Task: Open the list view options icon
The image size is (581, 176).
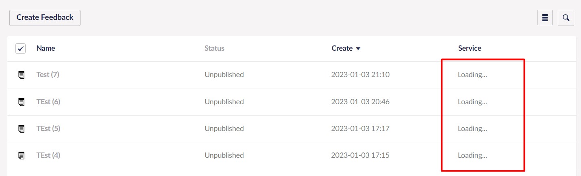Action: pyautogui.click(x=545, y=18)
